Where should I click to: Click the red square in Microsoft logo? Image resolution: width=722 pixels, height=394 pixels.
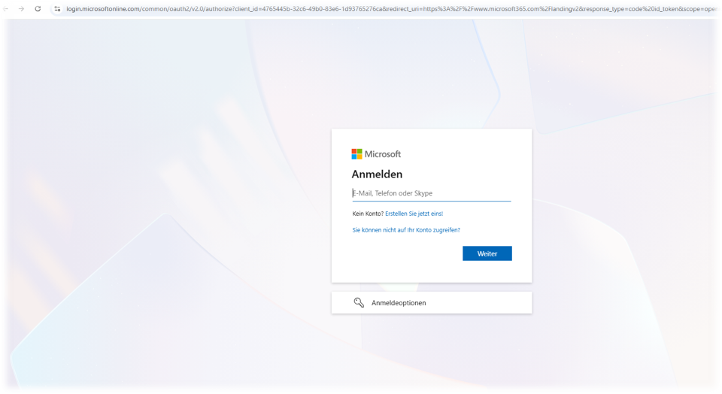coord(354,151)
